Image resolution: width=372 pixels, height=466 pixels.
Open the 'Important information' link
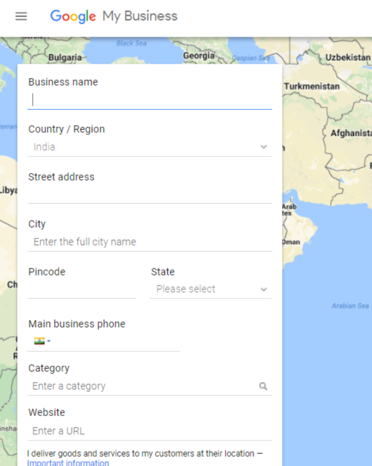(68, 462)
